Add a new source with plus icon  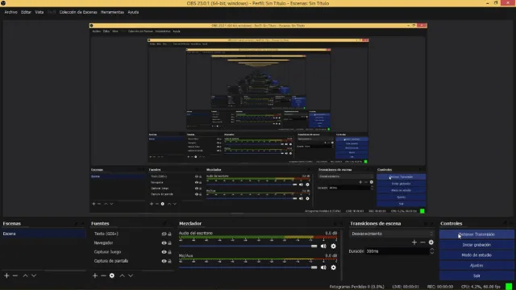(x=95, y=275)
